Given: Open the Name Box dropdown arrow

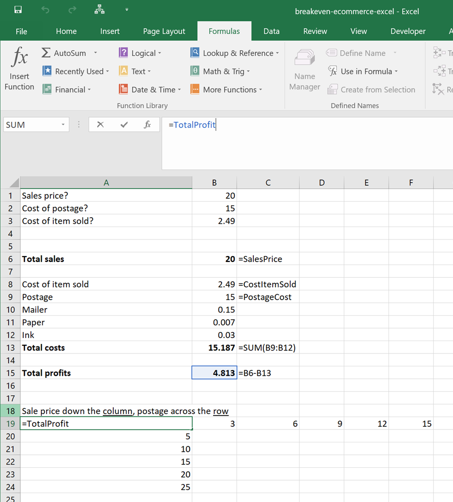Looking at the screenshot, I should click(63, 125).
